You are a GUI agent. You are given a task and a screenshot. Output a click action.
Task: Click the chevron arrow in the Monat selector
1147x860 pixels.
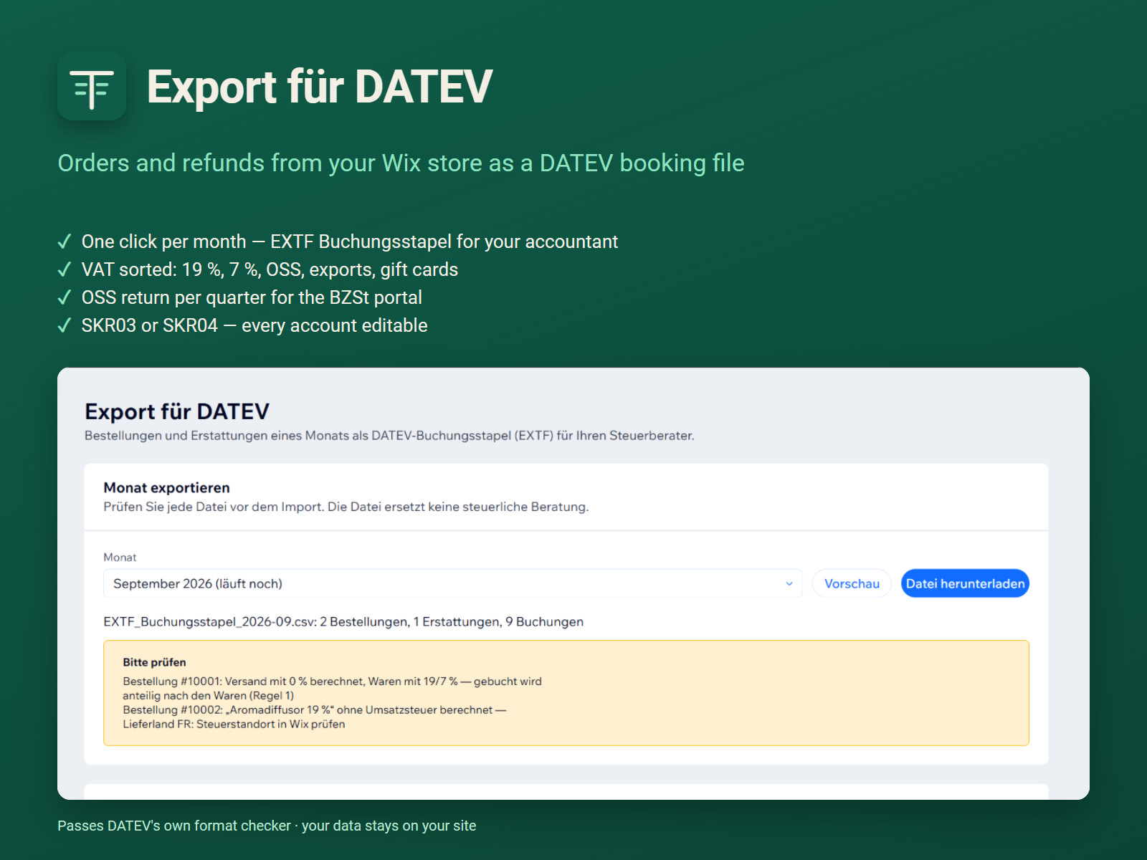click(789, 583)
